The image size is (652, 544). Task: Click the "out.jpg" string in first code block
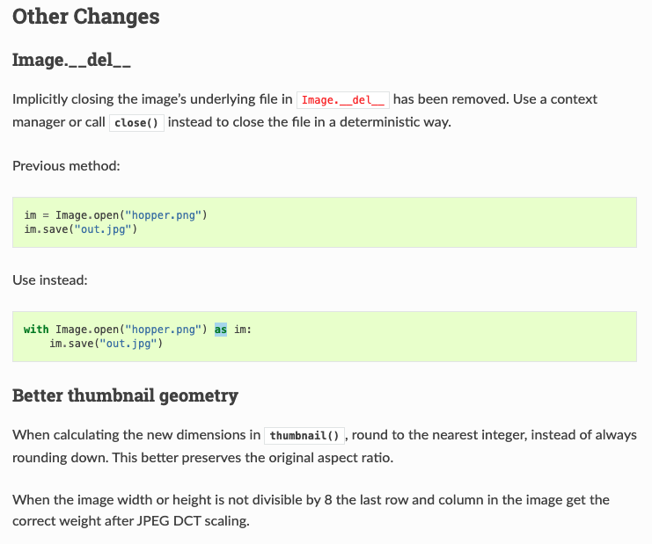point(103,229)
